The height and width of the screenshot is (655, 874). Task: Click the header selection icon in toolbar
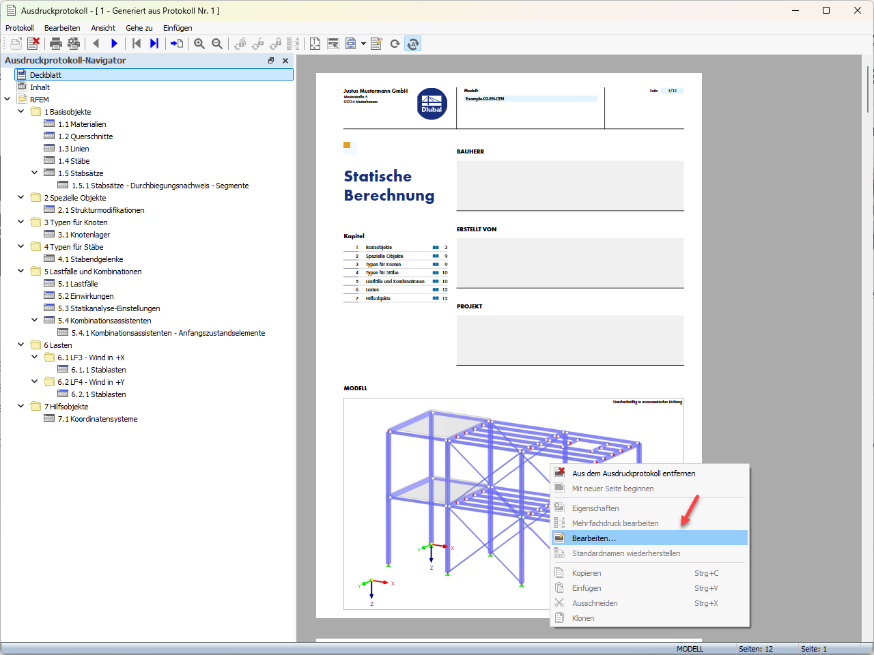pyautogui.click(x=333, y=44)
